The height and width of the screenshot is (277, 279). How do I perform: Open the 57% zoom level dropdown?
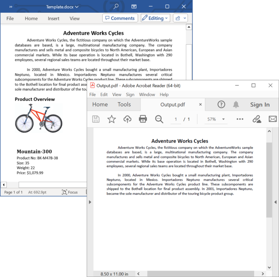(x=216, y=119)
